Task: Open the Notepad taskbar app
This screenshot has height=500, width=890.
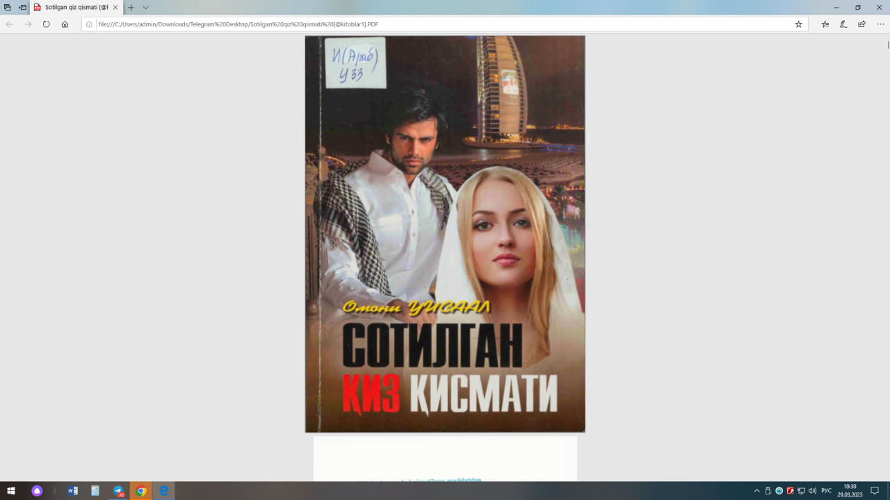Action: click(x=95, y=490)
